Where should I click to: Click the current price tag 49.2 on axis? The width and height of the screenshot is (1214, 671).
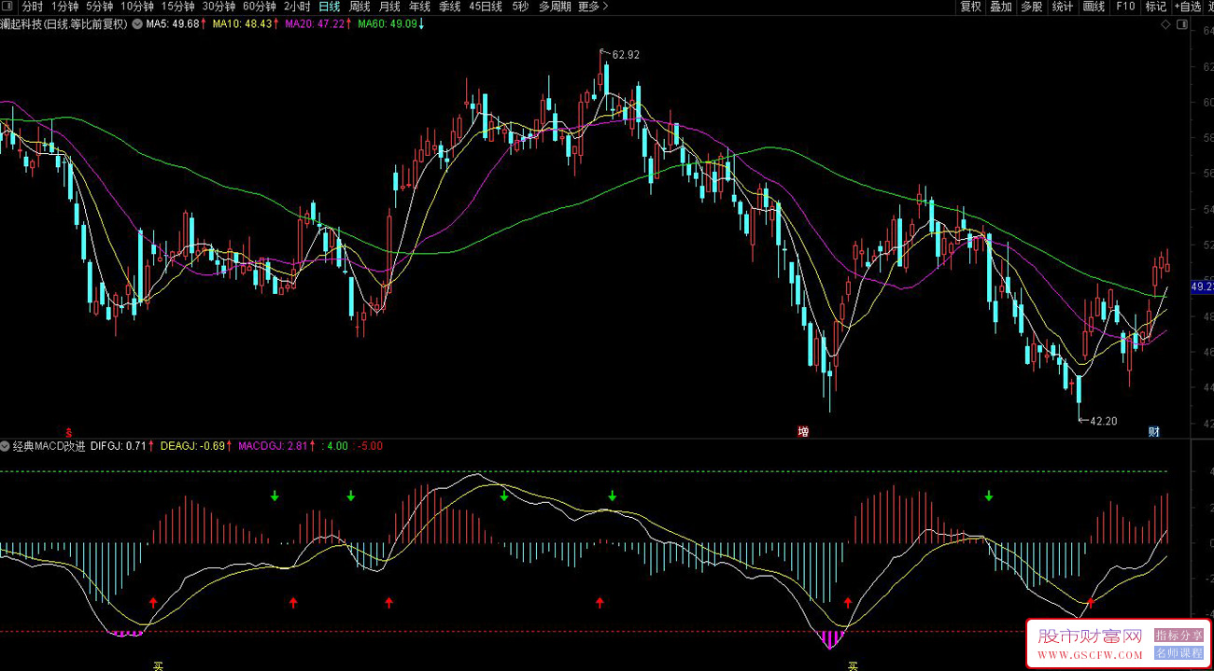coord(1202,287)
